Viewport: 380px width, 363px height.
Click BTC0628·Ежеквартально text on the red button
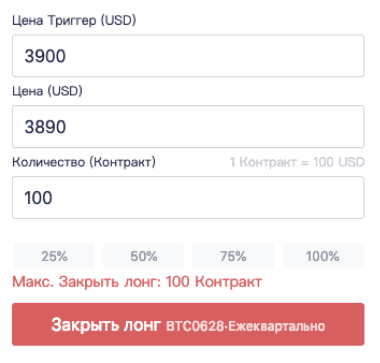click(245, 326)
